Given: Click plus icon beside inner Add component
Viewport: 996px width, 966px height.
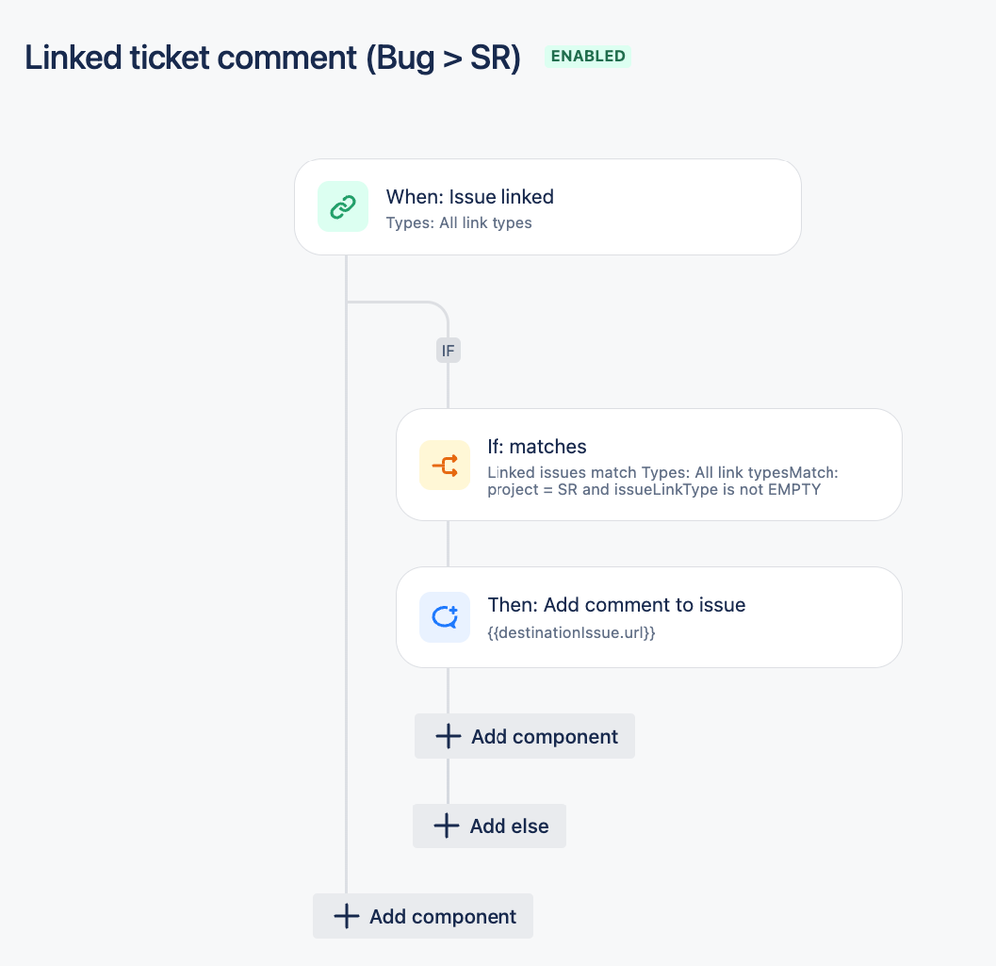Looking at the screenshot, I should 448,736.
